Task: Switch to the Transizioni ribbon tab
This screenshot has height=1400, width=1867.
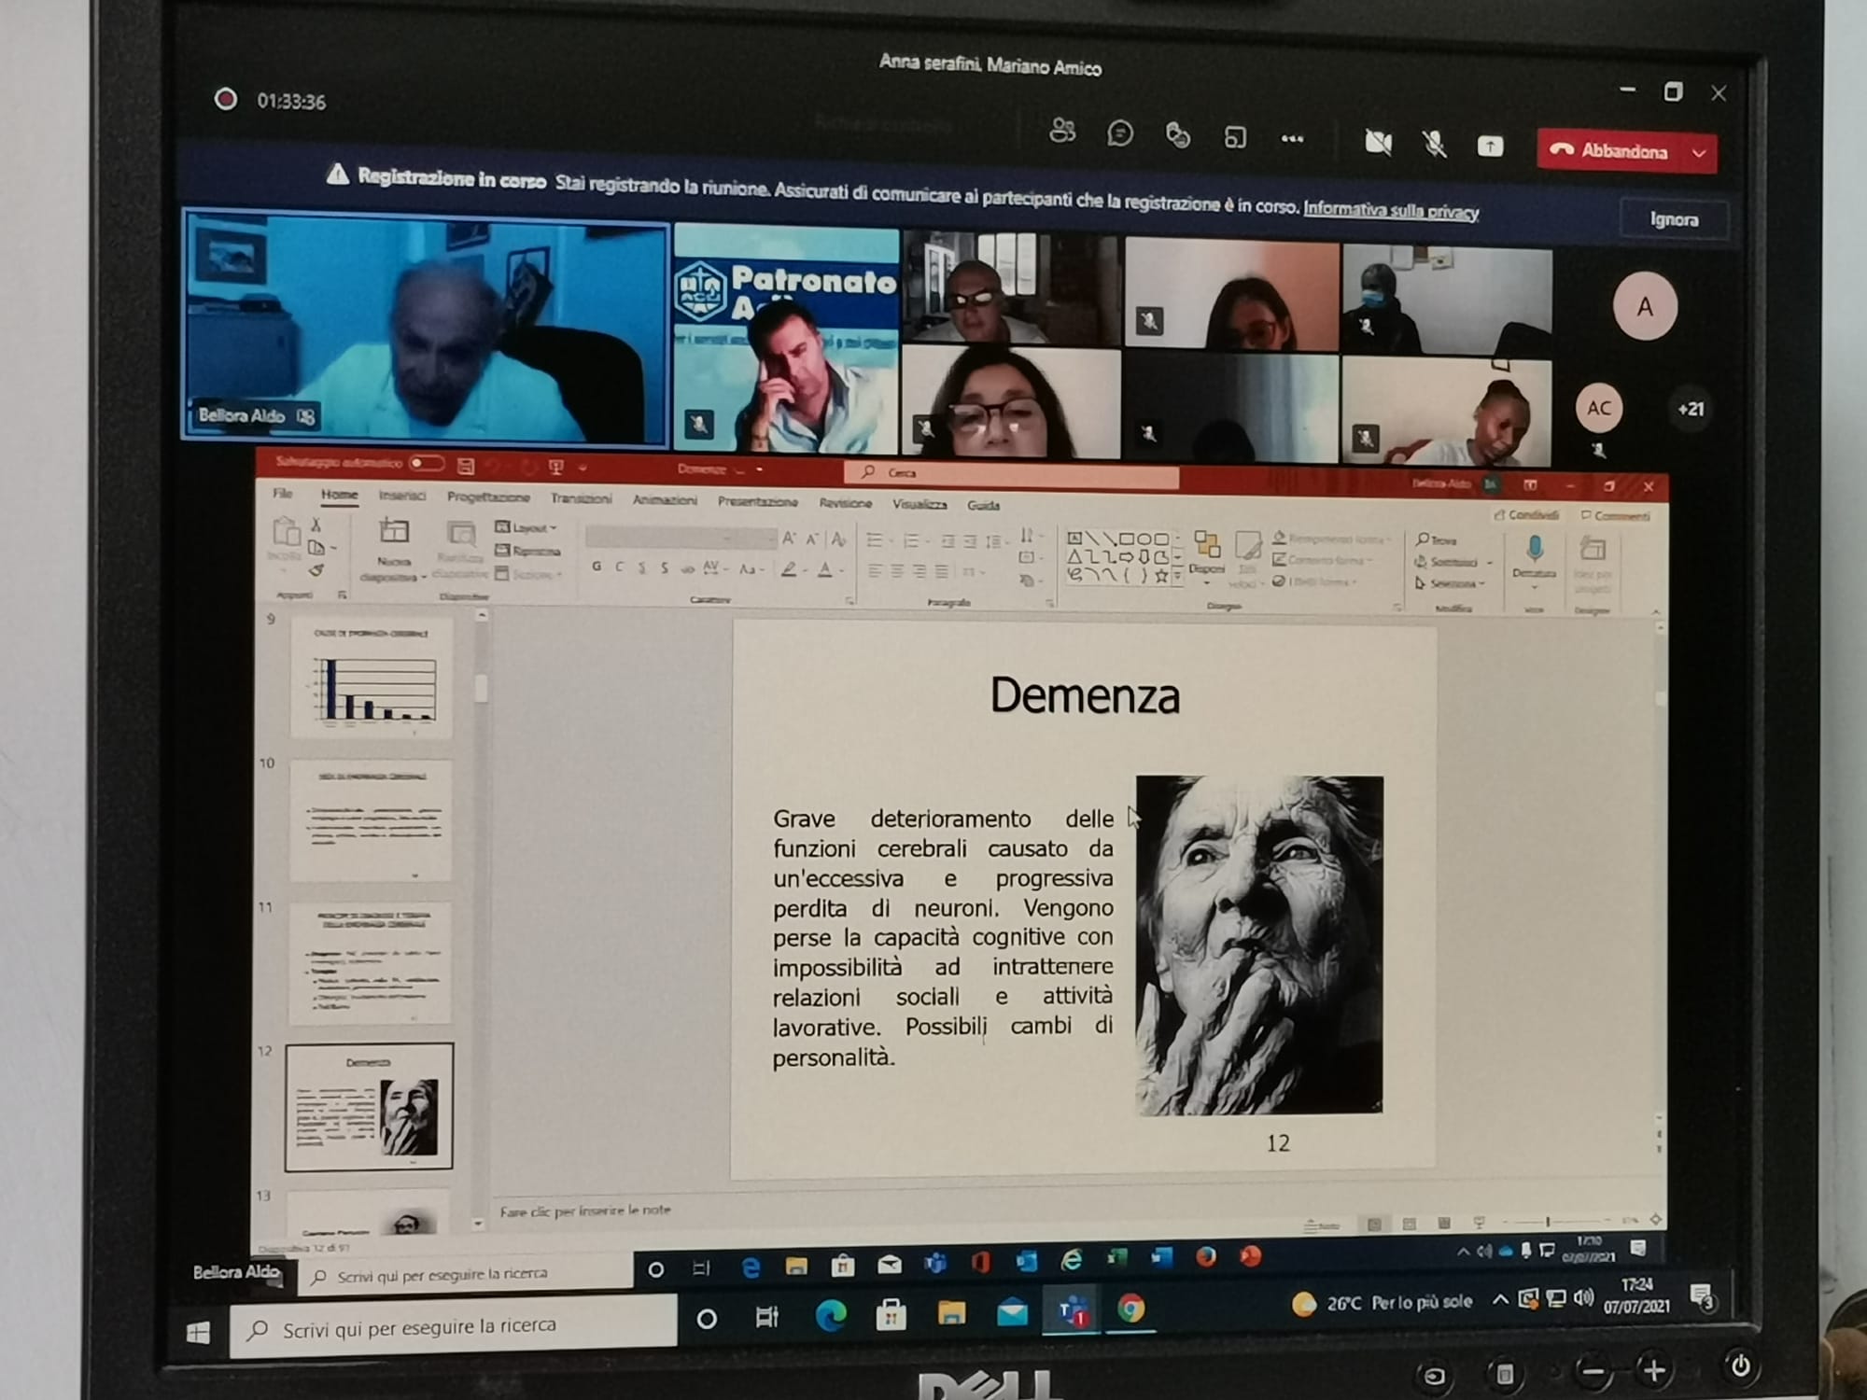Action: (x=581, y=498)
